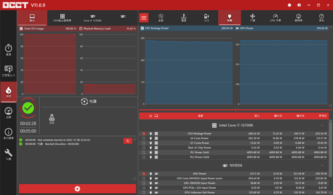The width and height of the screenshot is (333, 195).
Task: Click the GPU card icon in GPU FBVDDQ row
Action: coord(156,183)
